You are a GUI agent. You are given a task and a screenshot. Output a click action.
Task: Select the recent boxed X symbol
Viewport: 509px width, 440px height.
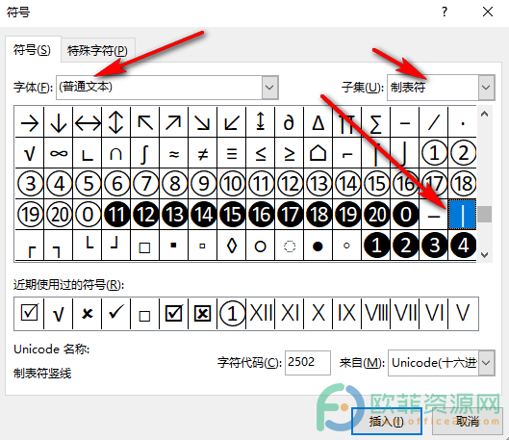click(203, 314)
